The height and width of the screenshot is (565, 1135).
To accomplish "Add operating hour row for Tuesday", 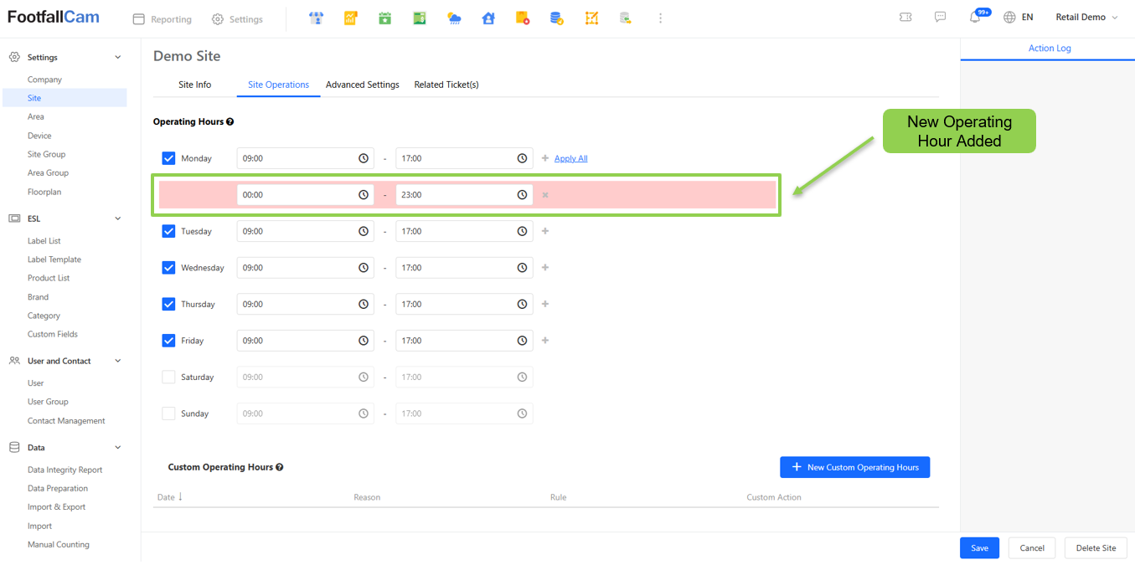I will point(545,231).
